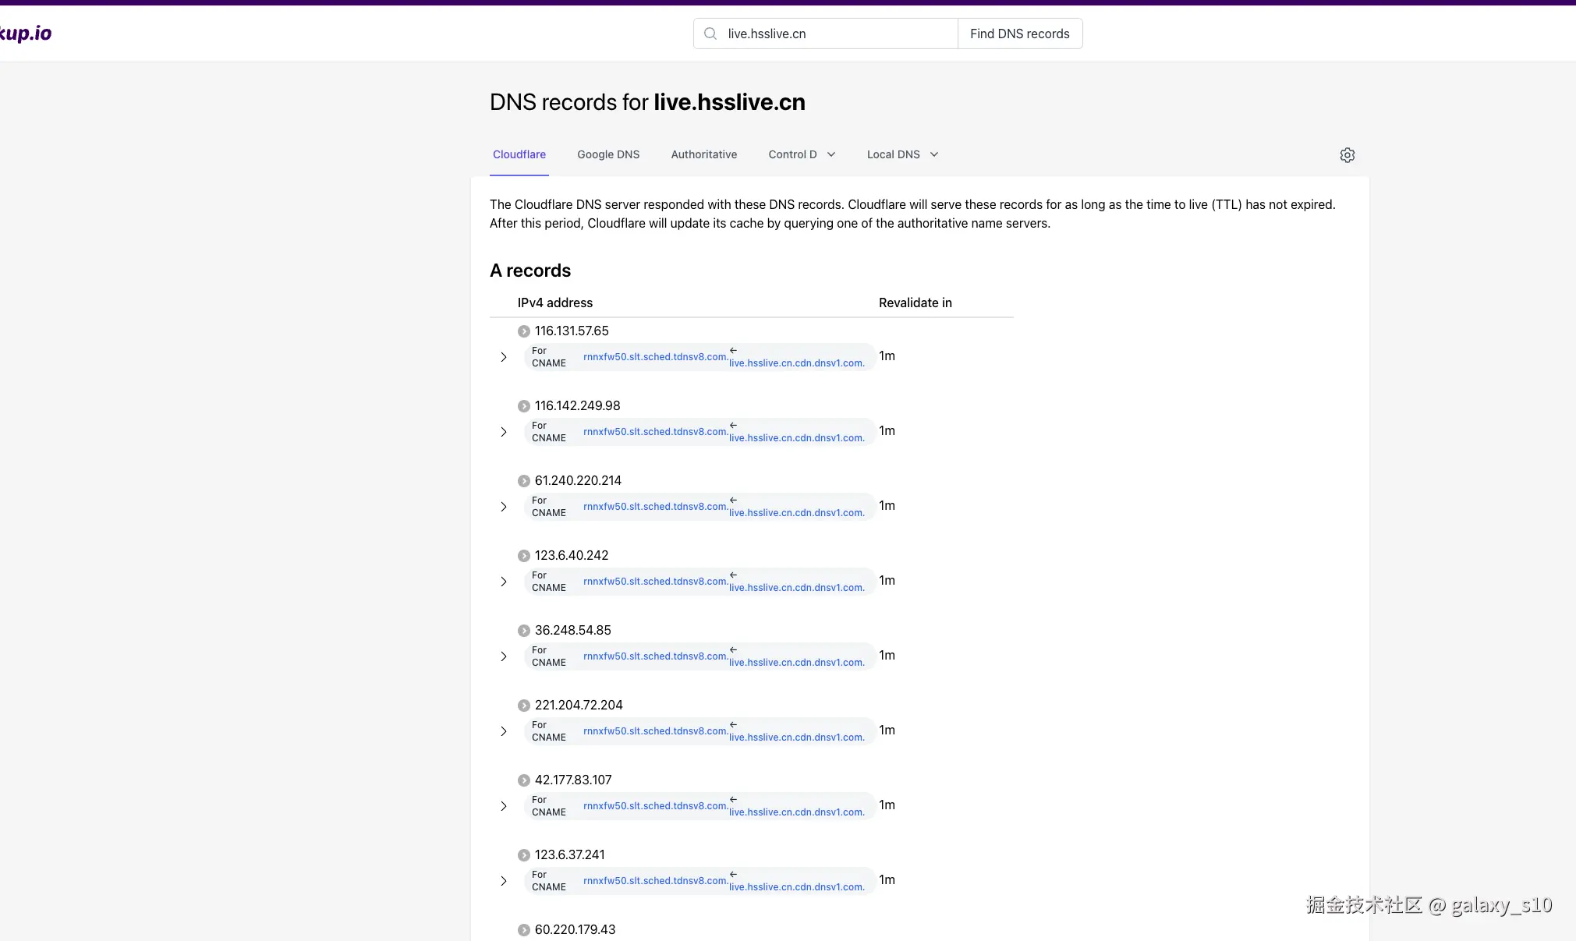Click the round icon beside 116.142.249.98
The height and width of the screenshot is (941, 1576).
tap(524, 406)
